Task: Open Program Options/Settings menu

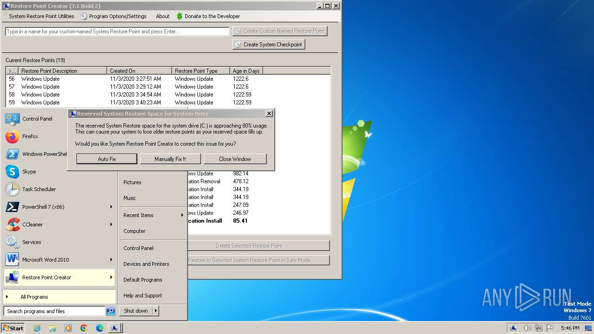Action: tap(113, 16)
